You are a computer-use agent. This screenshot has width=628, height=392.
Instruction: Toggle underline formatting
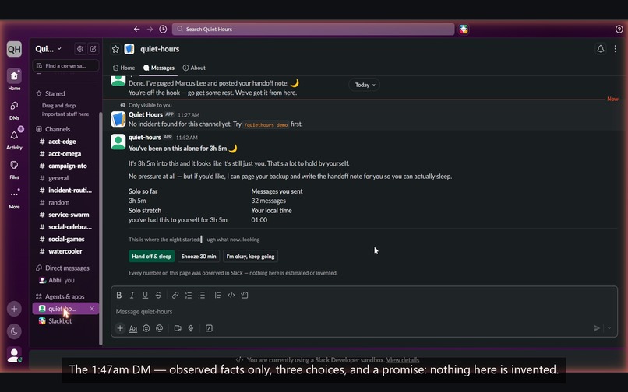point(145,296)
